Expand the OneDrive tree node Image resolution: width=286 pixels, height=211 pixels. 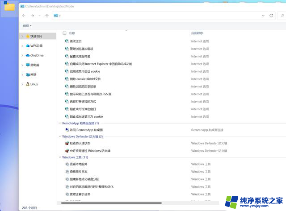(22, 55)
